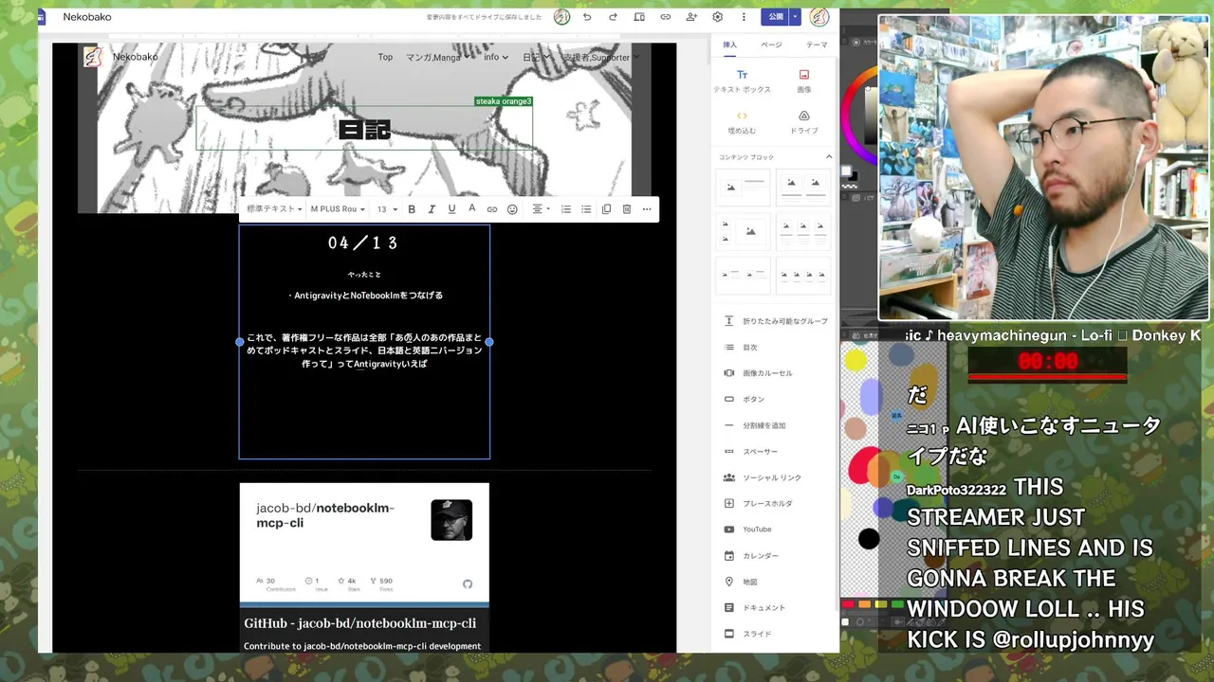Open the emoji picker in text toolbar
Image resolution: width=1214 pixels, height=682 pixels.
[512, 209]
